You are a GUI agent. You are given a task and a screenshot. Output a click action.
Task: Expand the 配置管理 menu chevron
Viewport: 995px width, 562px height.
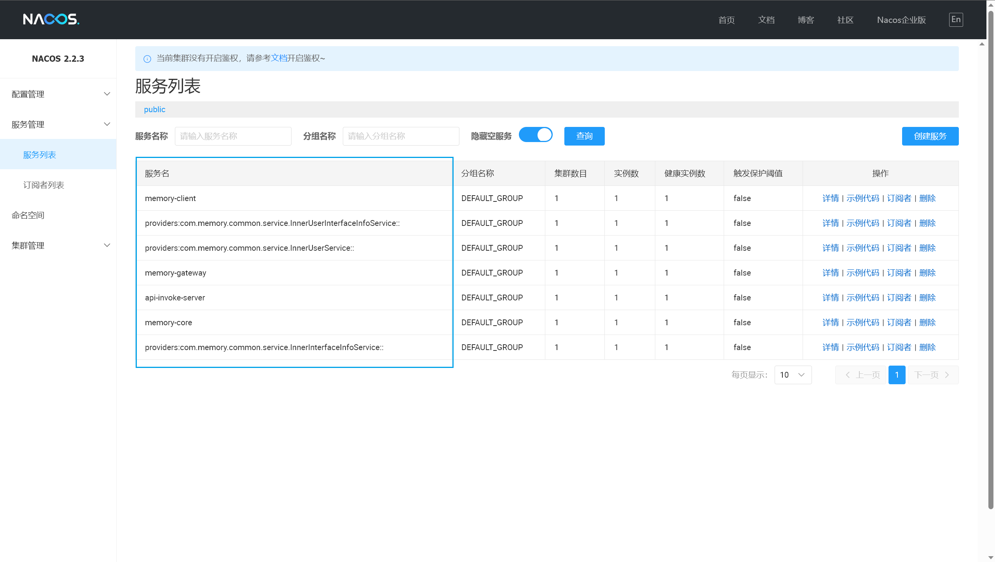click(x=107, y=94)
